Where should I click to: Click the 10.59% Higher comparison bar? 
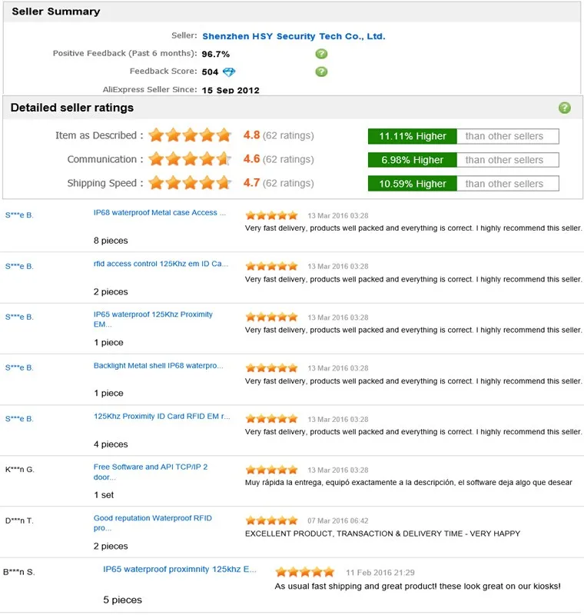(x=463, y=184)
